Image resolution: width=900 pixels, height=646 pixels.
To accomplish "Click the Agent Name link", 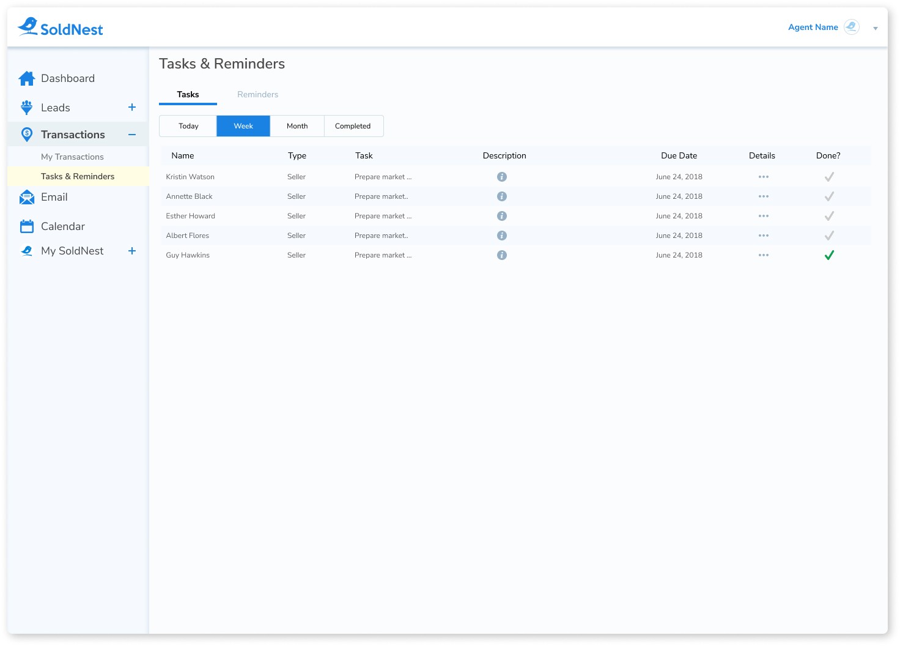I will 813,27.
